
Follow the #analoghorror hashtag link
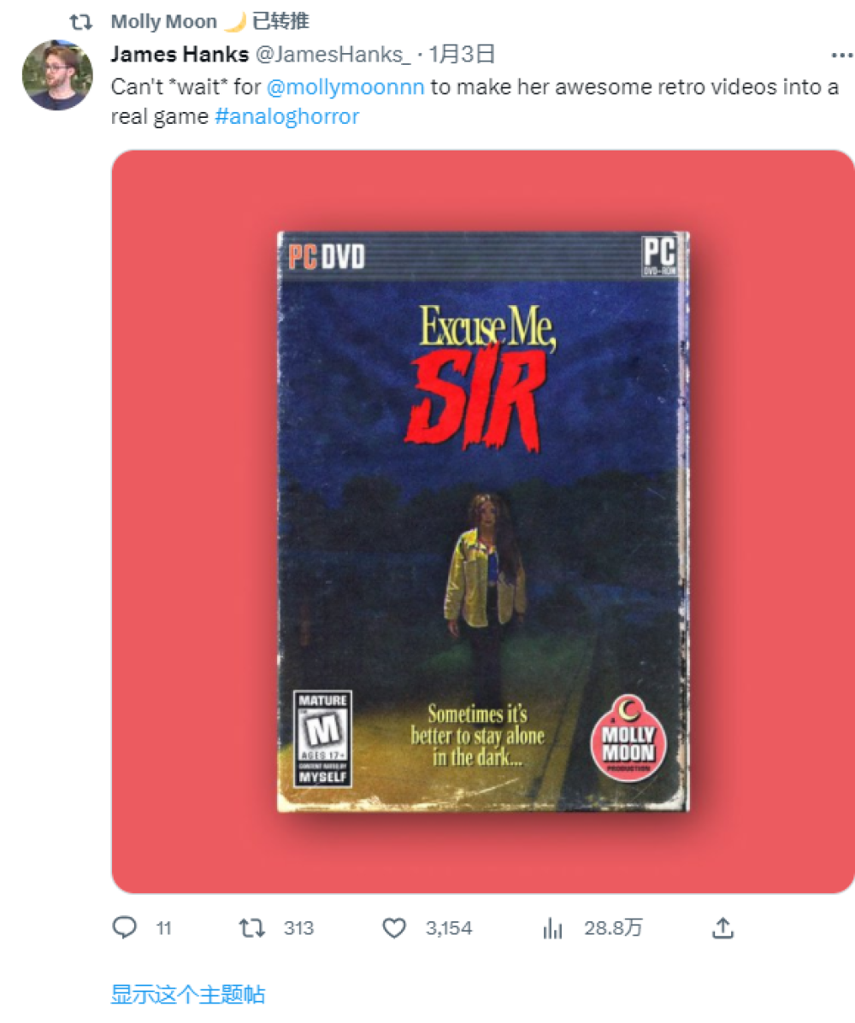[286, 116]
